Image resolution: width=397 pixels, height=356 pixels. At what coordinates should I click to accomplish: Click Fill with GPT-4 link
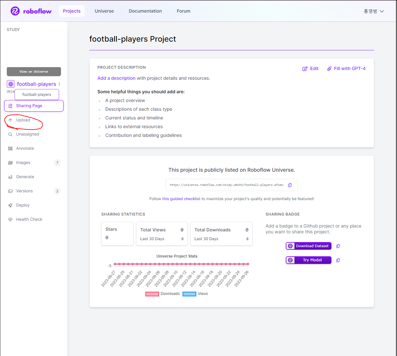[x=346, y=68]
